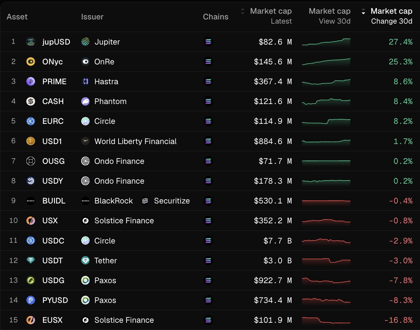This screenshot has height=330, width=420.
Task: Click the OnRe sparkline chart
Action: pyautogui.click(x=326, y=61)
